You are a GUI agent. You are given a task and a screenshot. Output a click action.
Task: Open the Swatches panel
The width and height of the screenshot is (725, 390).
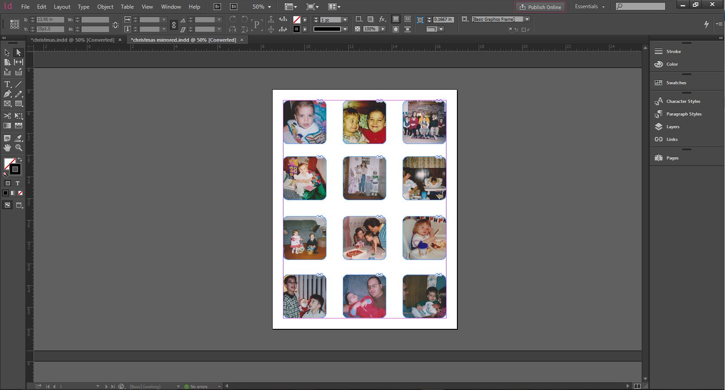tap(676, 83)
